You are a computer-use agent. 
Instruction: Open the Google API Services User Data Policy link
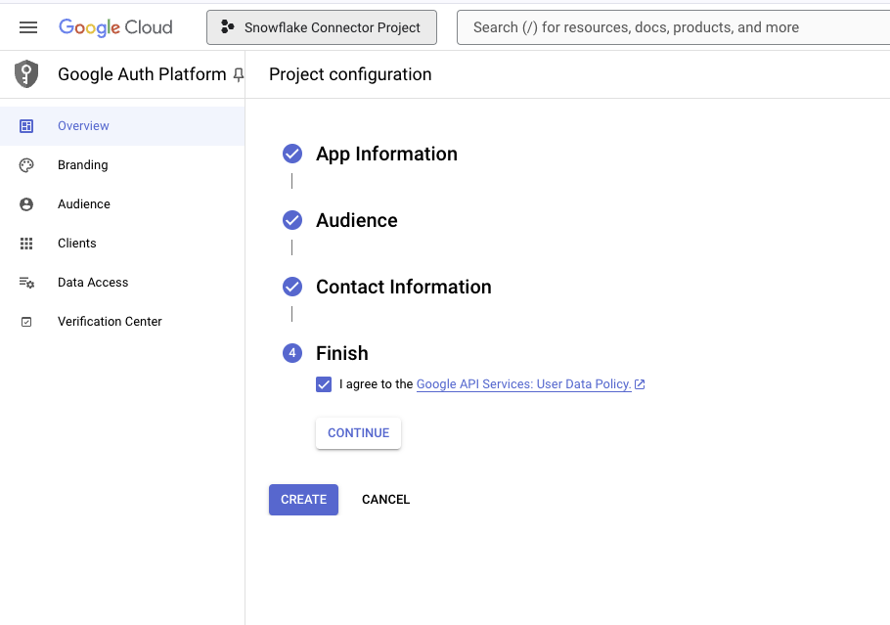(x=523, y=384)
